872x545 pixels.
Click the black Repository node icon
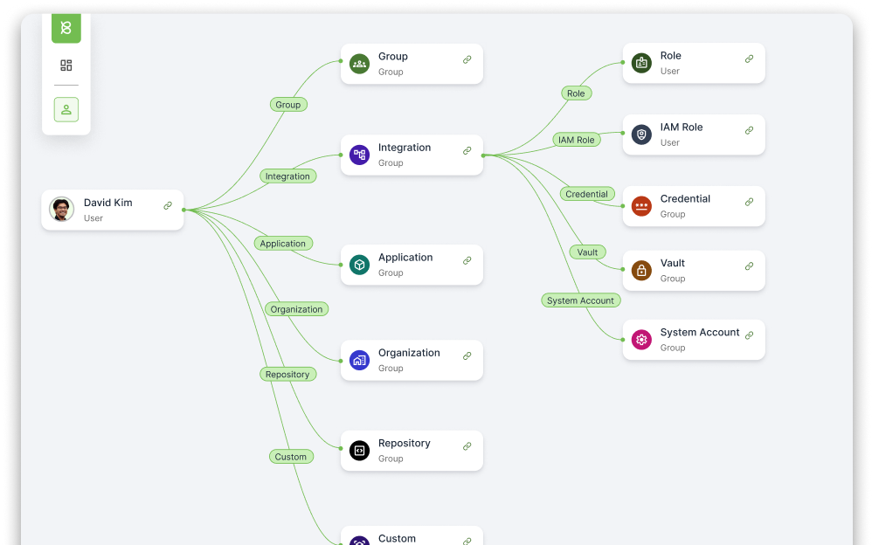pos(359,450)
